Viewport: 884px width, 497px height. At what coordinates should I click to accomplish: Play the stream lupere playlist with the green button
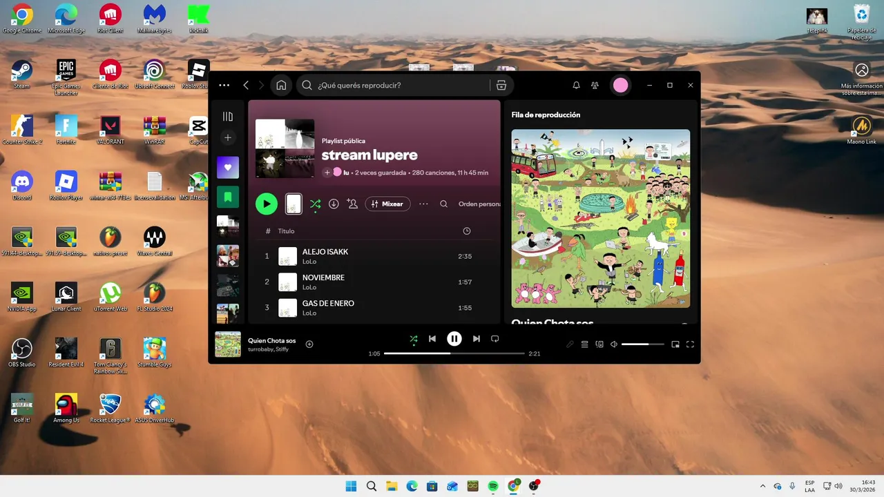(267, 204)
